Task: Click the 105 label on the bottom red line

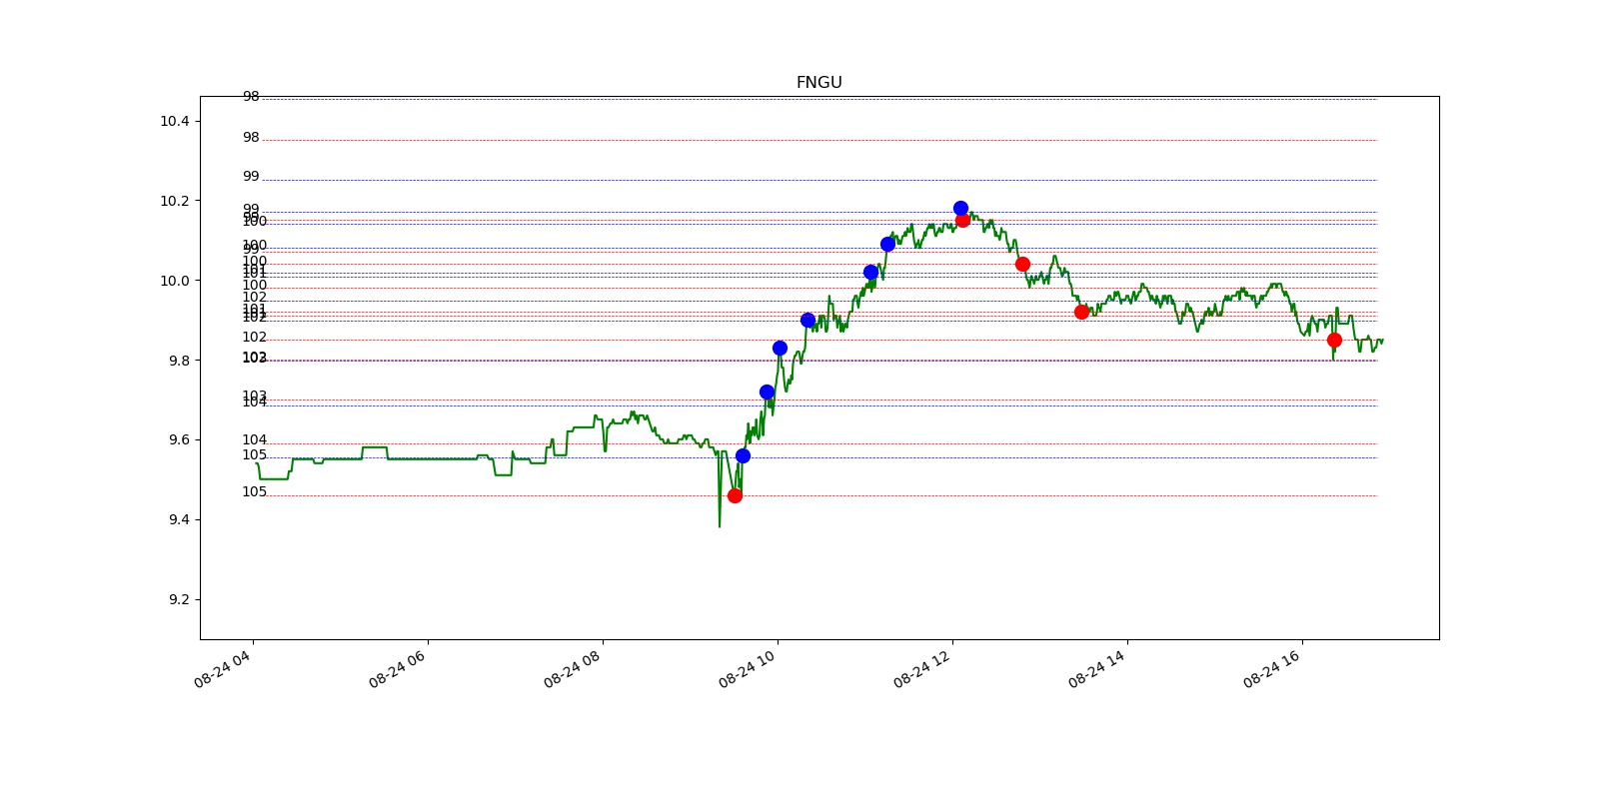Action: pyautogui.click(x=255, y=492)
